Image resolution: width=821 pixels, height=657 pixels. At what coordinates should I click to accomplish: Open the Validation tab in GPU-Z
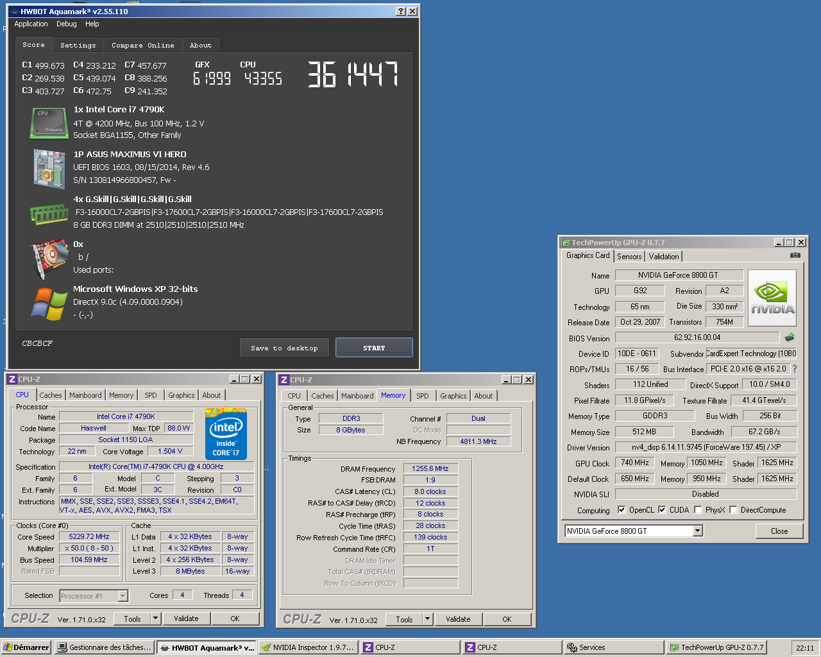click(x=664, y=257)
